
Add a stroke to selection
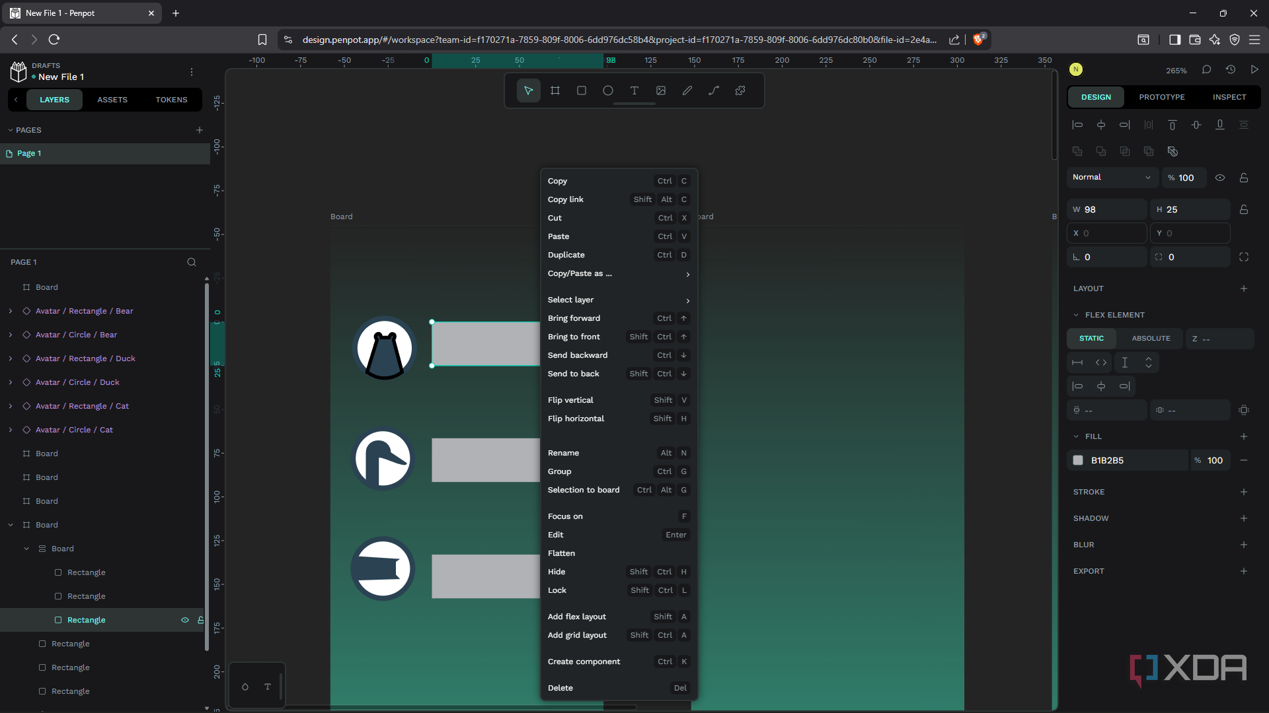click(1244, 492)
